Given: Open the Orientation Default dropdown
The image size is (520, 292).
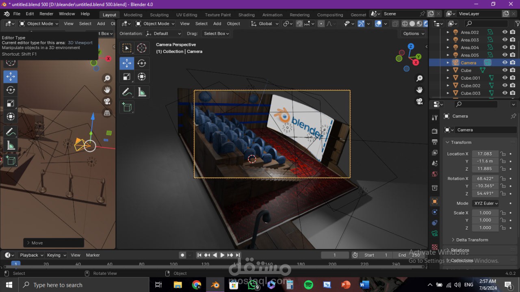Looking at the screenshot, I should coord(163,34).
